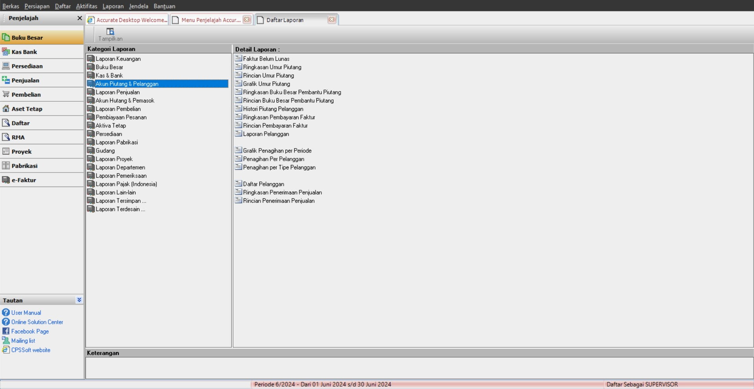Visit the CPSSoft website link
The image size is (754, 389).
tap(31, 350)
